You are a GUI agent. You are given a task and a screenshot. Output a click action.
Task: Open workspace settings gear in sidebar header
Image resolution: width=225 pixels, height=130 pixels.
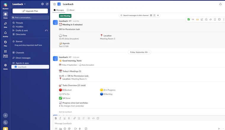point(42,4)
